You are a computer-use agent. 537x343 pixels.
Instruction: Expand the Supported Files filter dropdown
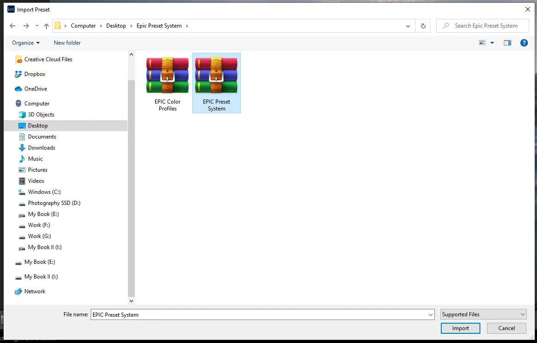click(483, 314)
